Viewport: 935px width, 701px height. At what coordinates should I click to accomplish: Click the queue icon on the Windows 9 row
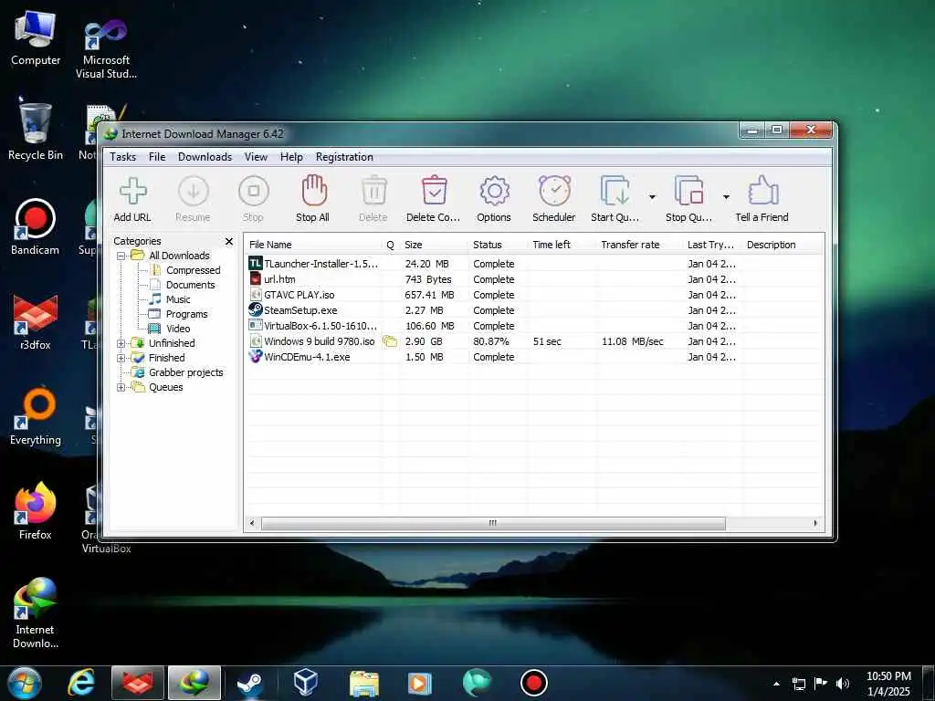(x=390, y=341)
